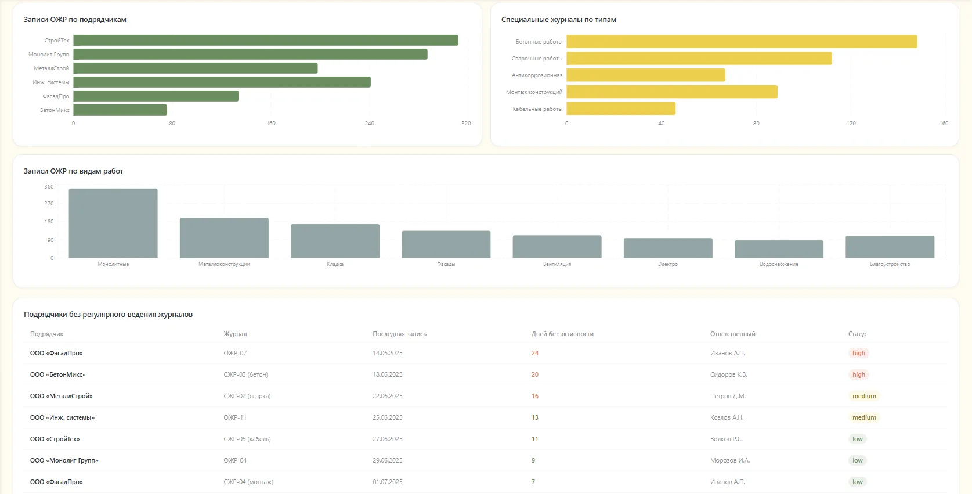Click the Подрядчик column header

46,334
